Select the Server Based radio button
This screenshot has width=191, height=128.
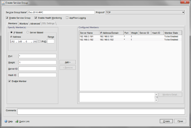pos(27,32)
